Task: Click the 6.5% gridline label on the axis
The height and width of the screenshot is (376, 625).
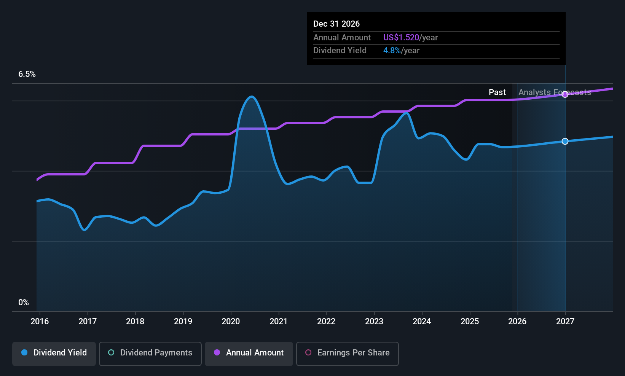Action: pyautogui.click(x=27, y=74)
